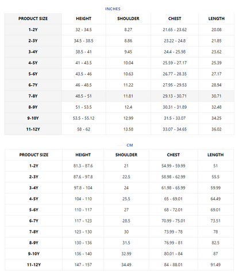Click SHOULDER column header in inches table
The height and width of the screenshot is (276, 239).
tap(128, 18)
